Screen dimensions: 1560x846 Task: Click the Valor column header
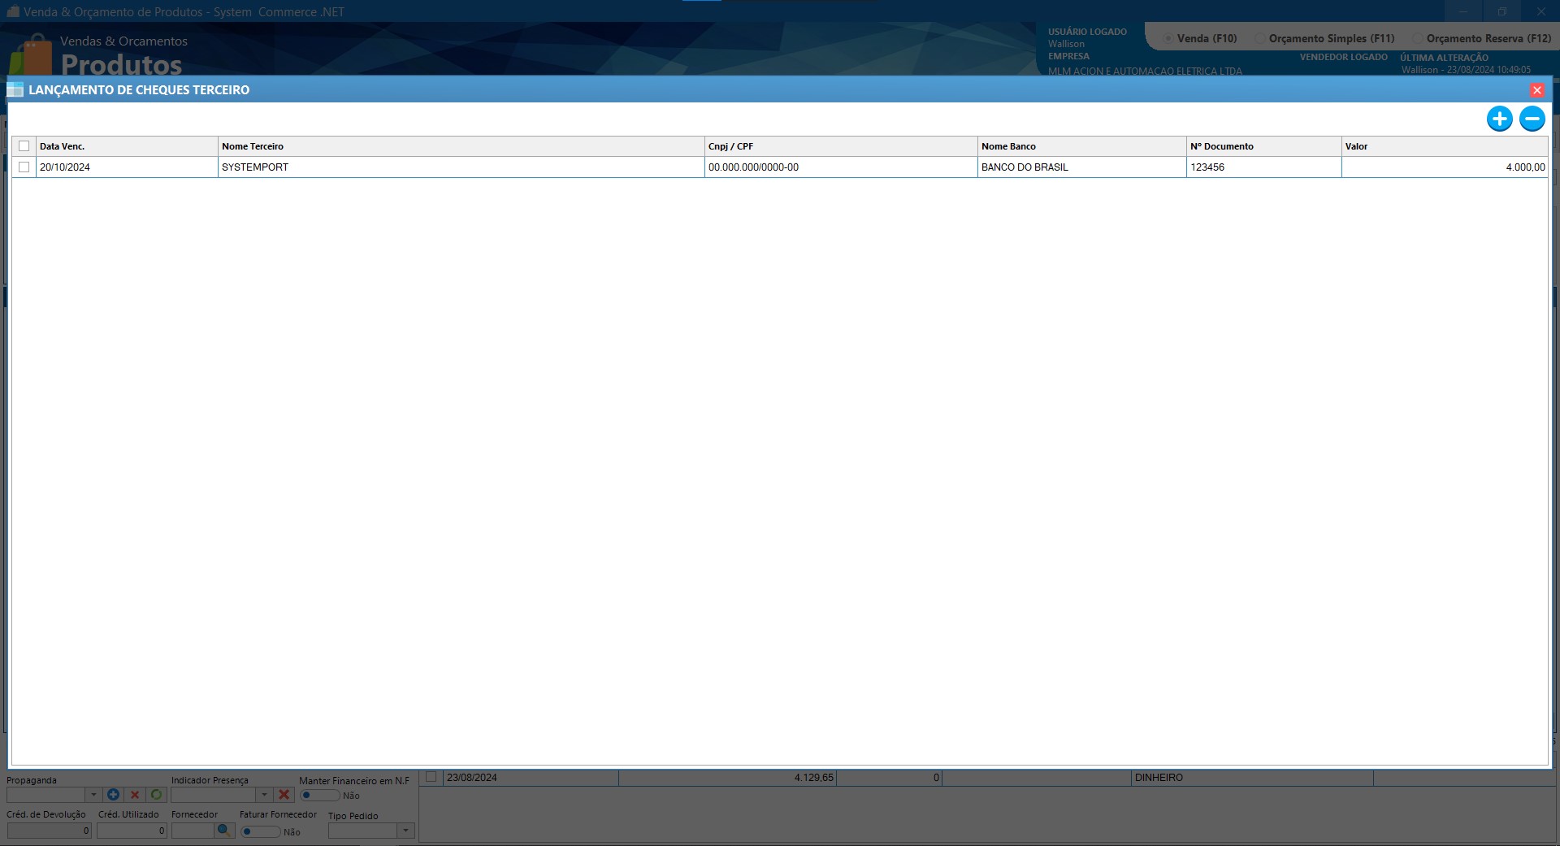coord(1443,146)
